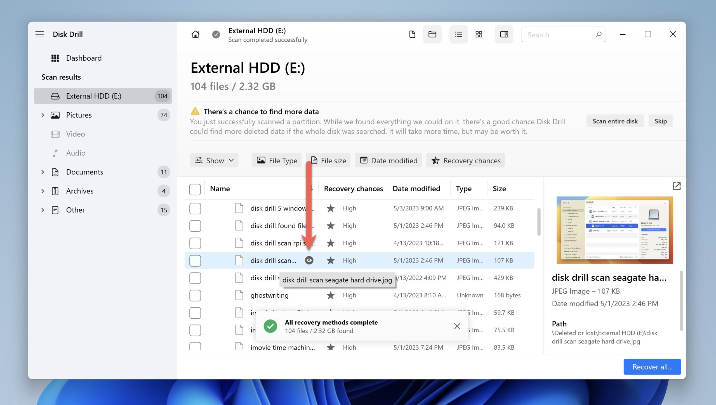The width and height of the screenshot is (716, 405).
Task: Close the All recovery methods complete notification
Action: (457, 326)
